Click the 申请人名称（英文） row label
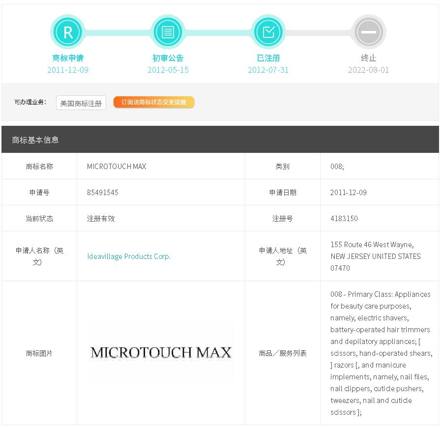The height and width of the screenshot is (427, 442). (39, 256)
